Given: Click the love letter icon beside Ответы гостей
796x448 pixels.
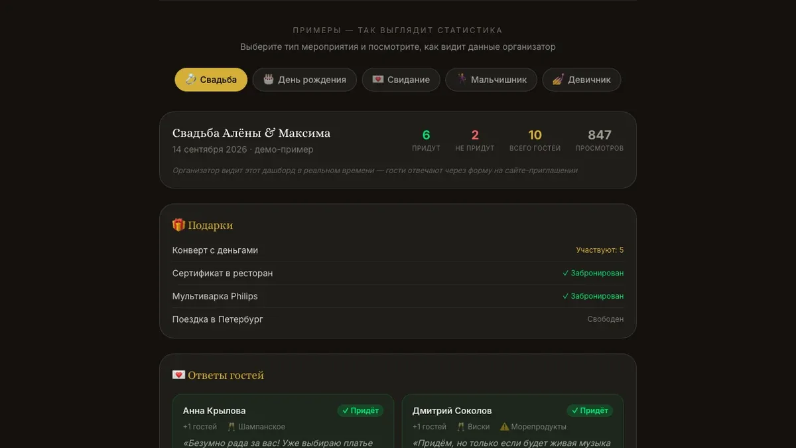Looking at the screenshot, I should coord(178,375).
